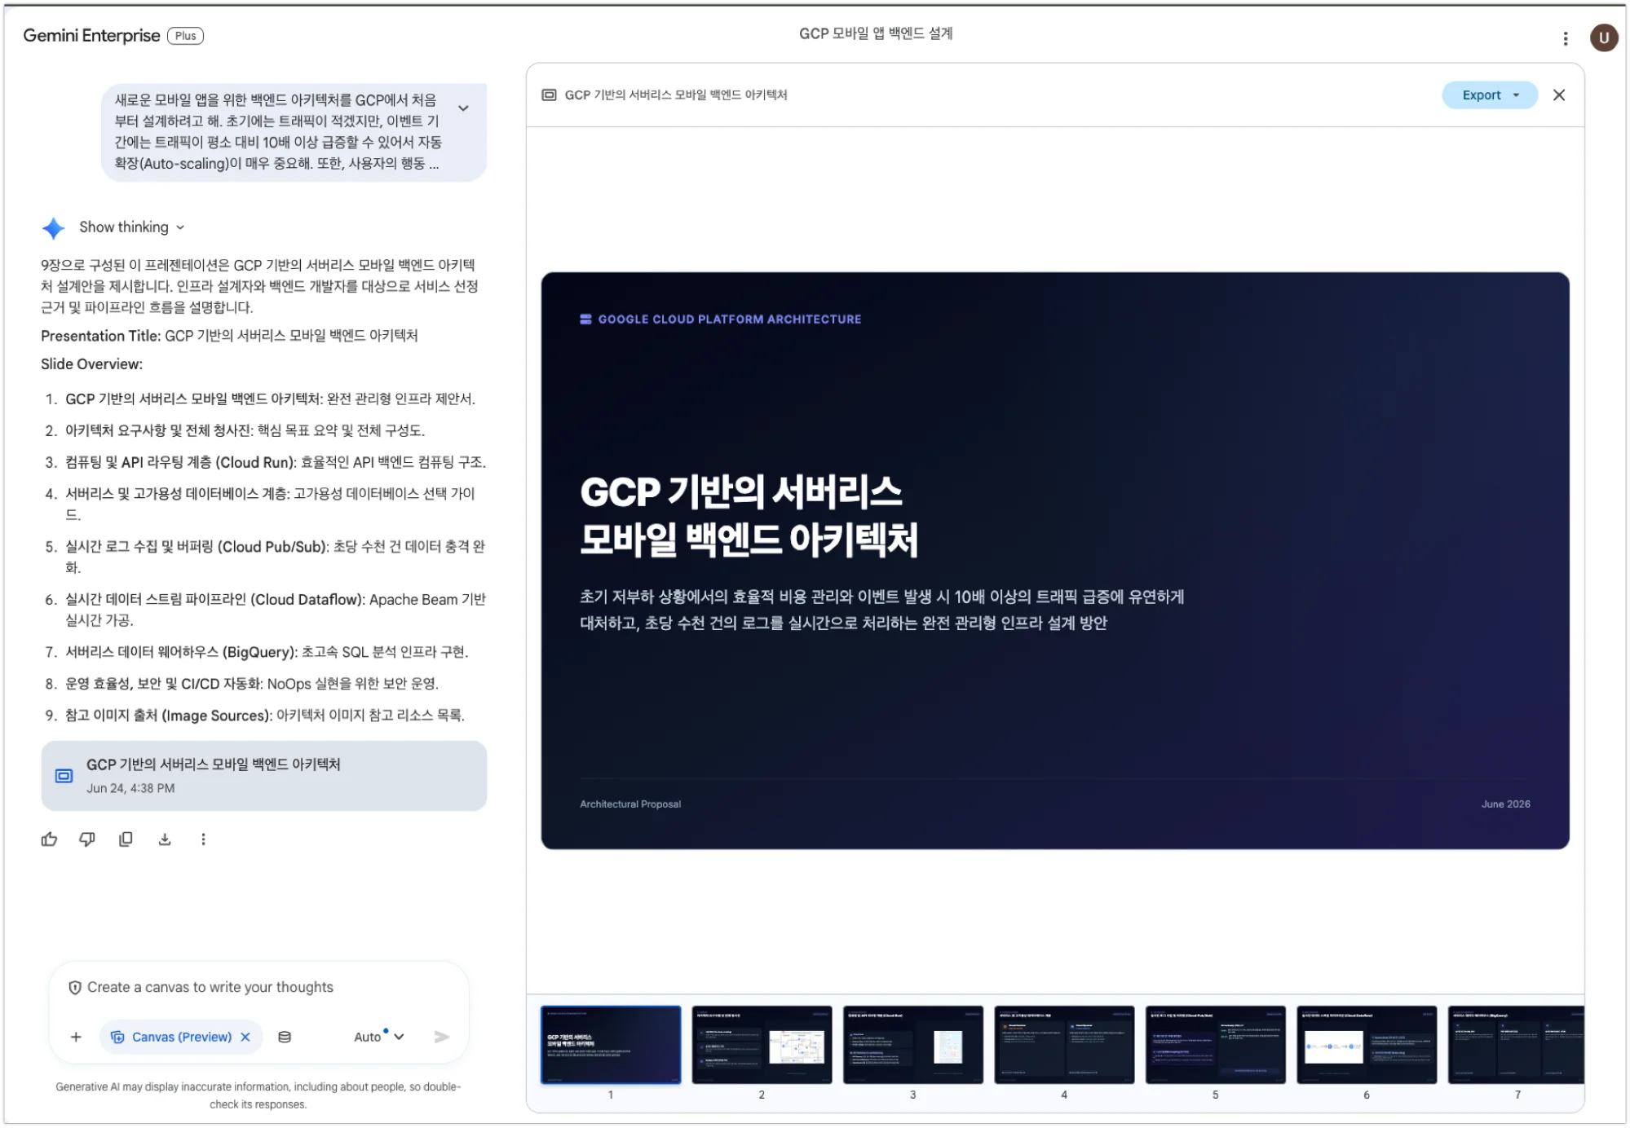Click the conversation title 'GCP 모바일 앱 백엔드 설계'
Image resolution: width=1630 pixels, height=1128 pixels.
pos(876,33)
